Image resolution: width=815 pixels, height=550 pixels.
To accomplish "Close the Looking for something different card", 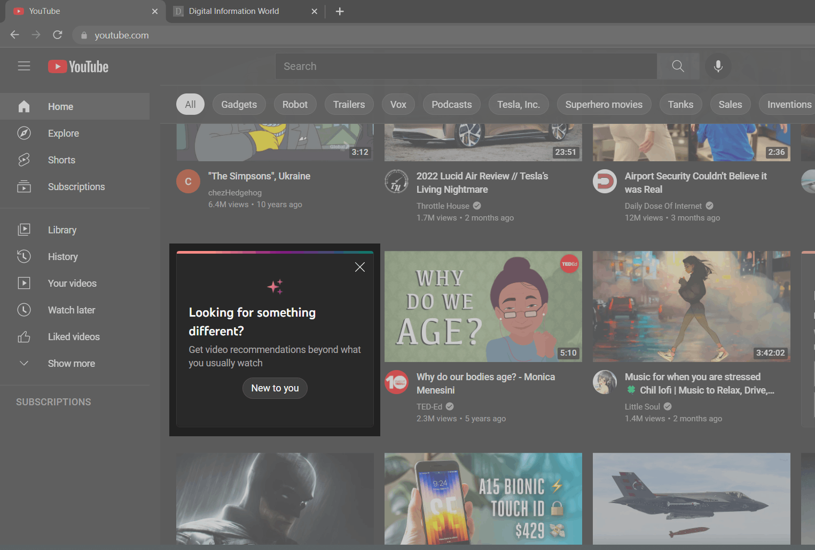I will pyautogui.click(x=360, y=267).
